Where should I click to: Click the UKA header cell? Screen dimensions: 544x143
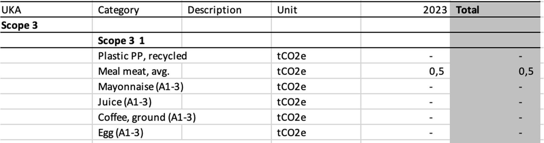pos(12,10)
